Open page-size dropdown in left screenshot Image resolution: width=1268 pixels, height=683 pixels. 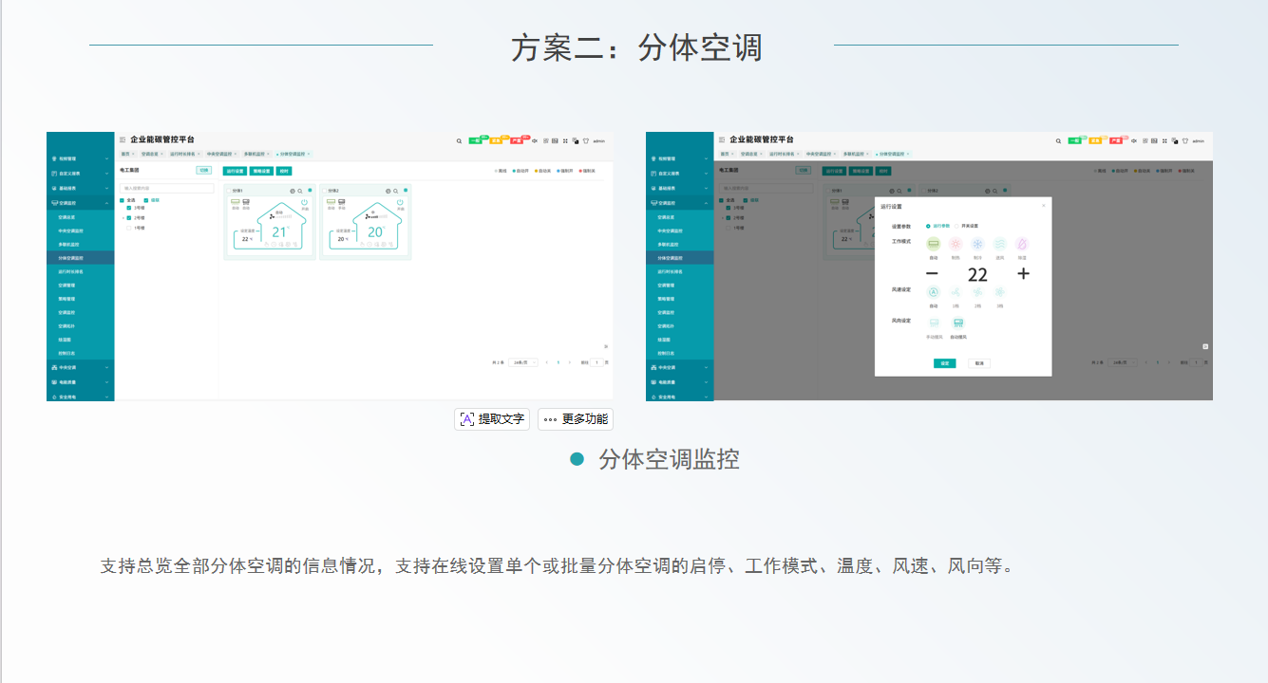pyautogui.click(x=523, y=362)
